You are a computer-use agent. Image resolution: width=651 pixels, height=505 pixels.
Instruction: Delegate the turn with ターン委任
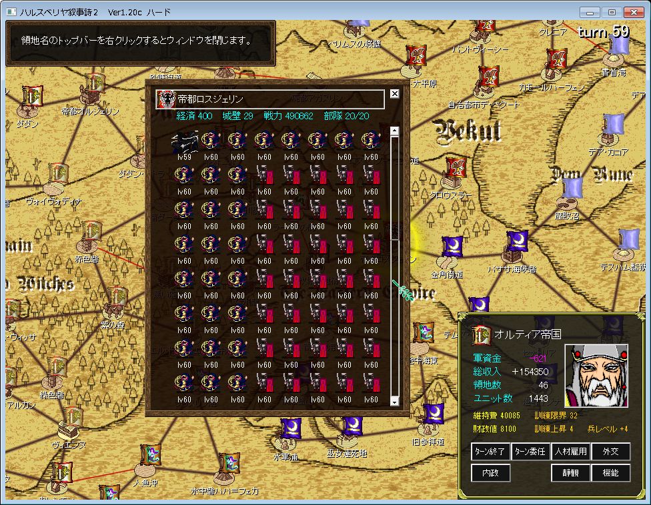(530, 452)
